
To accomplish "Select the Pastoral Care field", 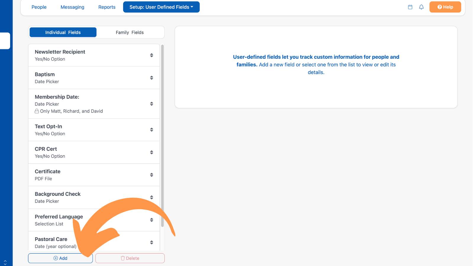I will [94, 241].
